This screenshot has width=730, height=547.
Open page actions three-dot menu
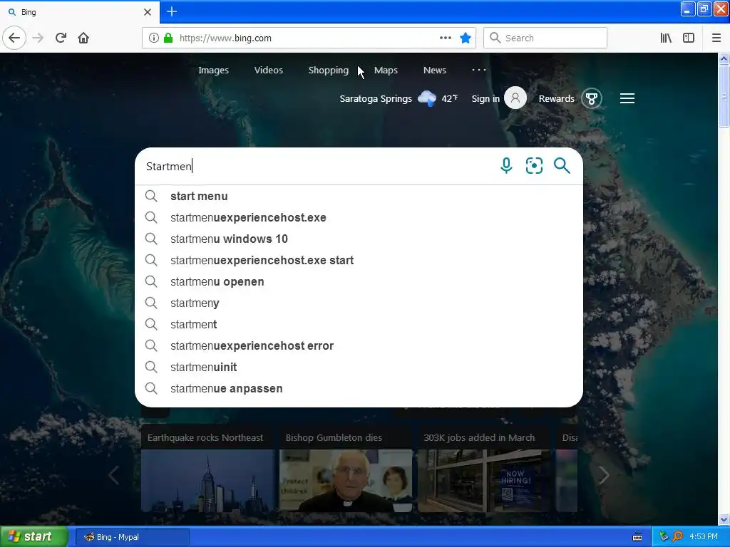(x=446, y=38)
